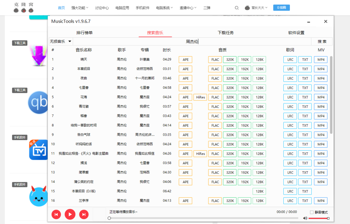Select song row 晴天
Image resolution: width=350 pixels, height=224 pixels.
tap(189, 60)
